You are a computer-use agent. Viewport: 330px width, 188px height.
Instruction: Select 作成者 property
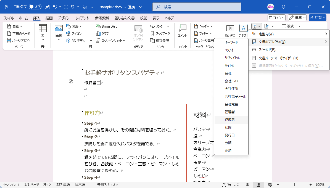pyautogui.click(x=231, y=120)
